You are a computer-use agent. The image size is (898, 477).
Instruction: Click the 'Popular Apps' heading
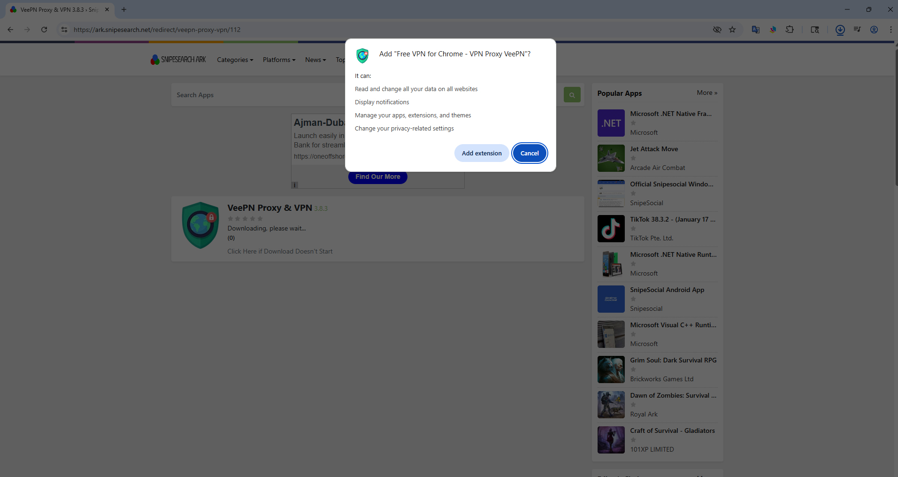(x=619, y=93)
